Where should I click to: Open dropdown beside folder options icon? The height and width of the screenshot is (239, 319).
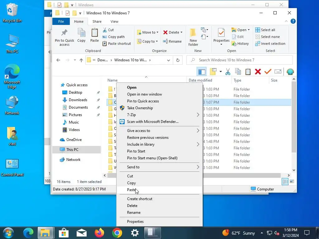(221, 72)
